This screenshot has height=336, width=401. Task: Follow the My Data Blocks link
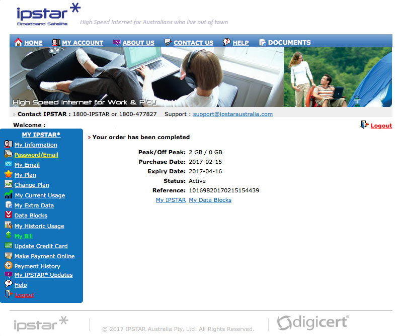(x=210, y=200)
